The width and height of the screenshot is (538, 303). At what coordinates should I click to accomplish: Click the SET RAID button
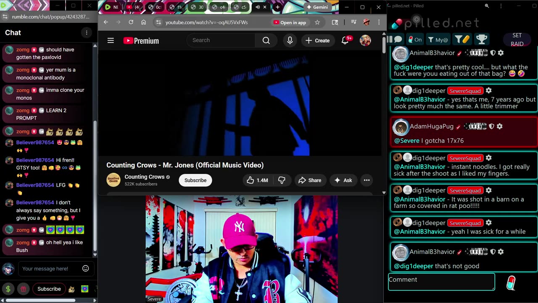point(517,40)
